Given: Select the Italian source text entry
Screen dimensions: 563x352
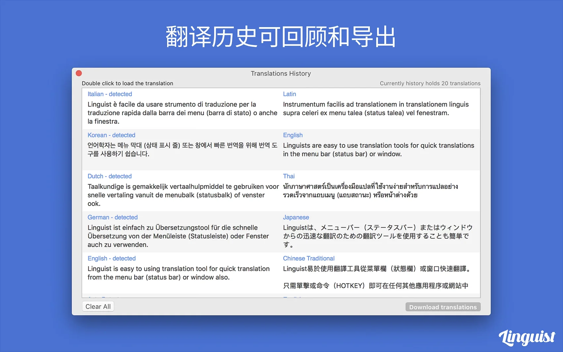Looking at the screenshot, I should pyautogui.click(x=182, y=113).
